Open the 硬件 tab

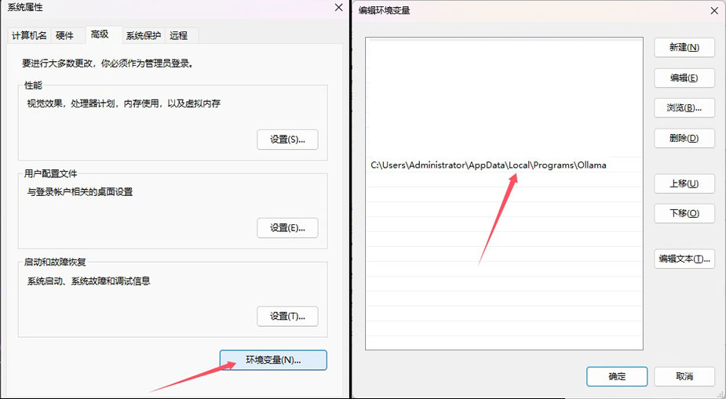tap(64, 36)
